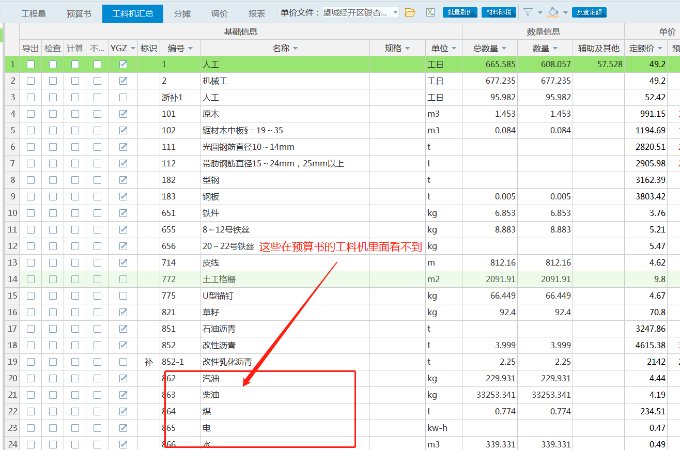
Task: Click the 改性沥青 name cell
Action: pyautogui.click(x=285, y=346)
